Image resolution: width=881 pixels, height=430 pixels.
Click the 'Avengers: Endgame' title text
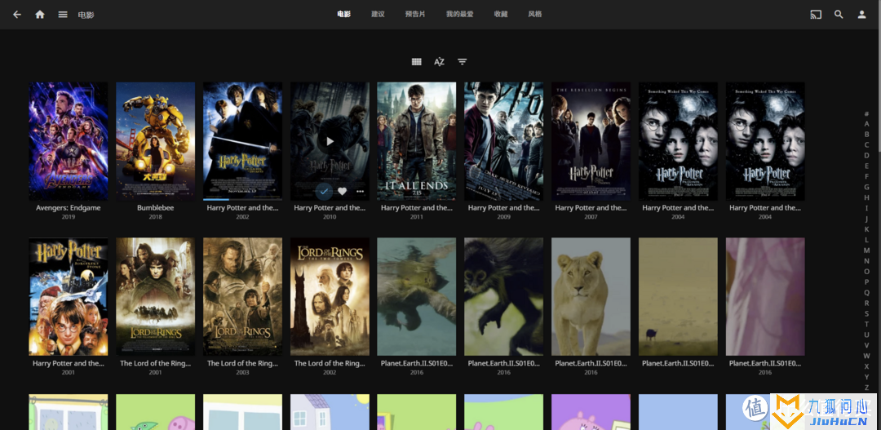click(69, 208)
